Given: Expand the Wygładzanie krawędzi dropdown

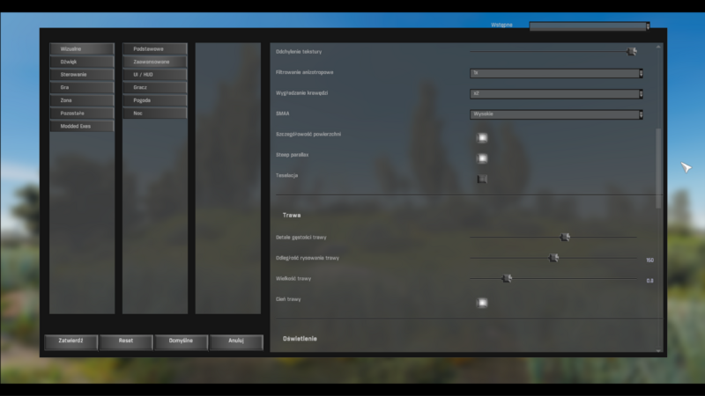Looking at the screenshot, I should click(x=555, y=94).
